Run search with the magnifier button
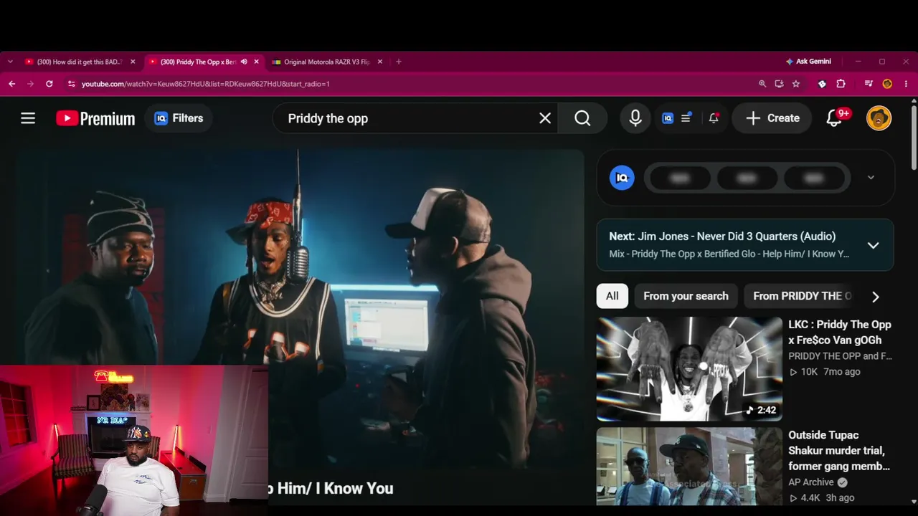Image resolution: width=918 pixels, height=516 pixels. pos(582,118)
